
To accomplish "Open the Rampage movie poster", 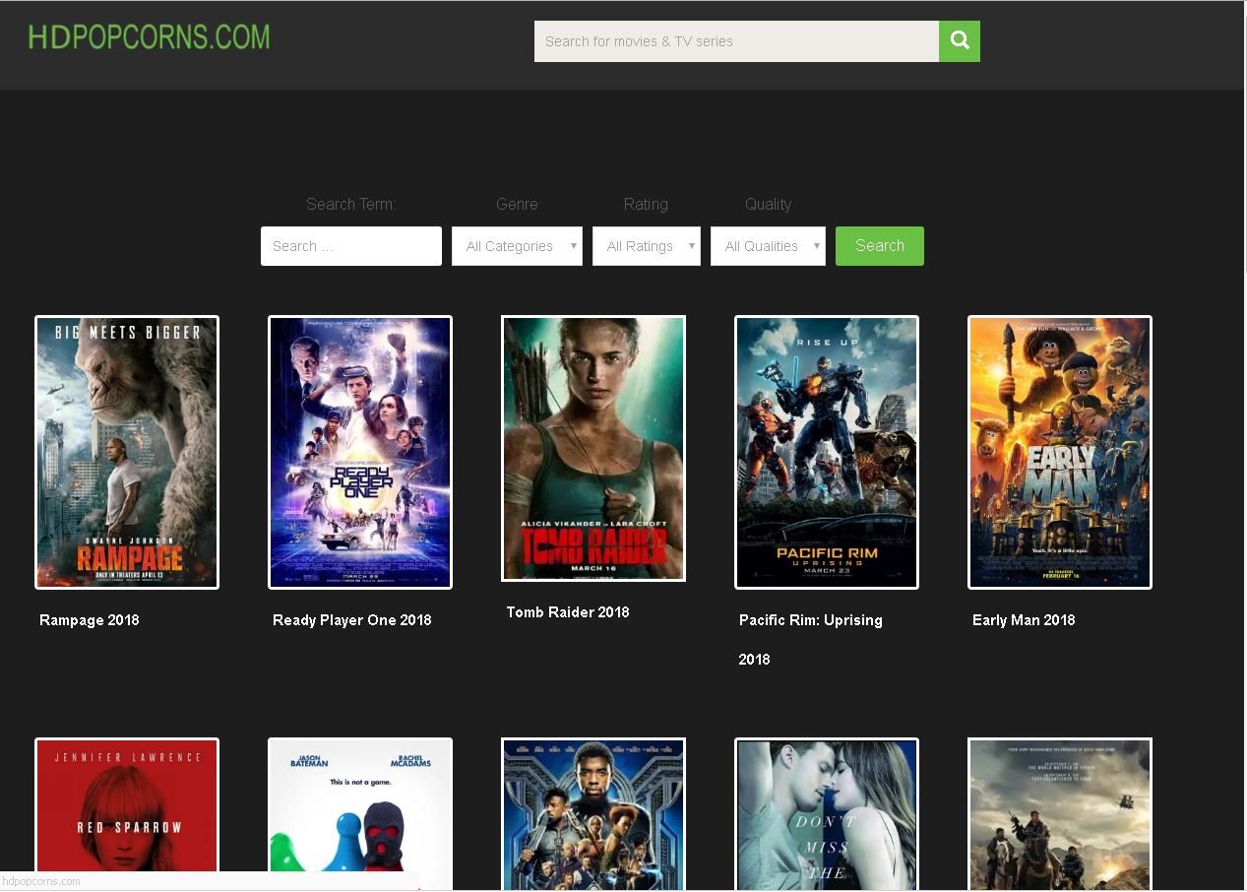I will coord(127,452).
